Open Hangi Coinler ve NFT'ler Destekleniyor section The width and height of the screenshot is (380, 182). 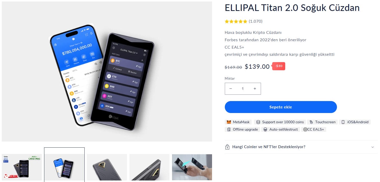[301, 147]
